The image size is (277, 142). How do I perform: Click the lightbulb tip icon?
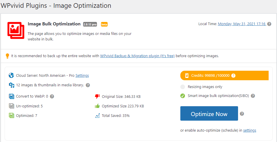tap(7, 56)
